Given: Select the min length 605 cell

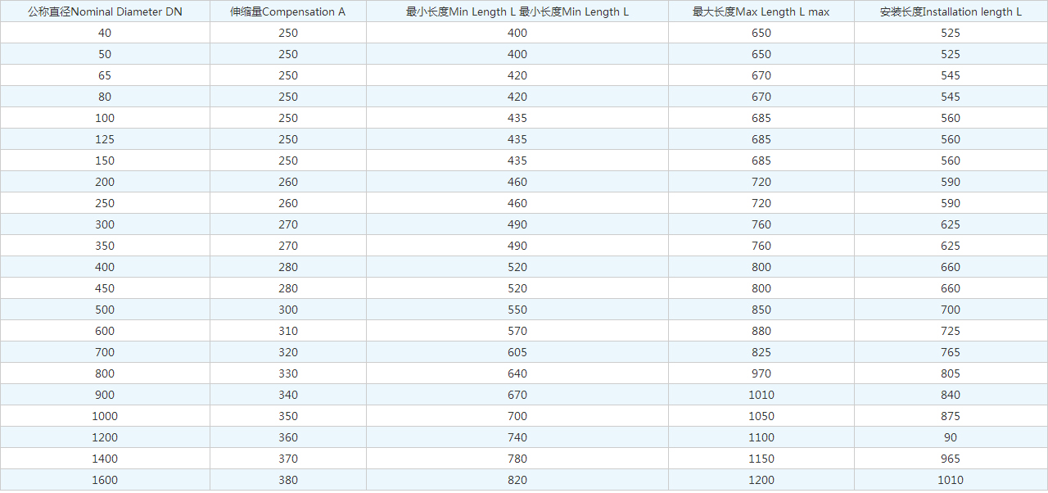Looking at the screenshot, I should tap(517, 352).
